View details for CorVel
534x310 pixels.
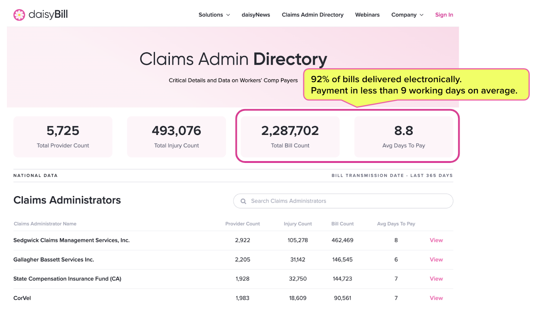click(436, 298)
